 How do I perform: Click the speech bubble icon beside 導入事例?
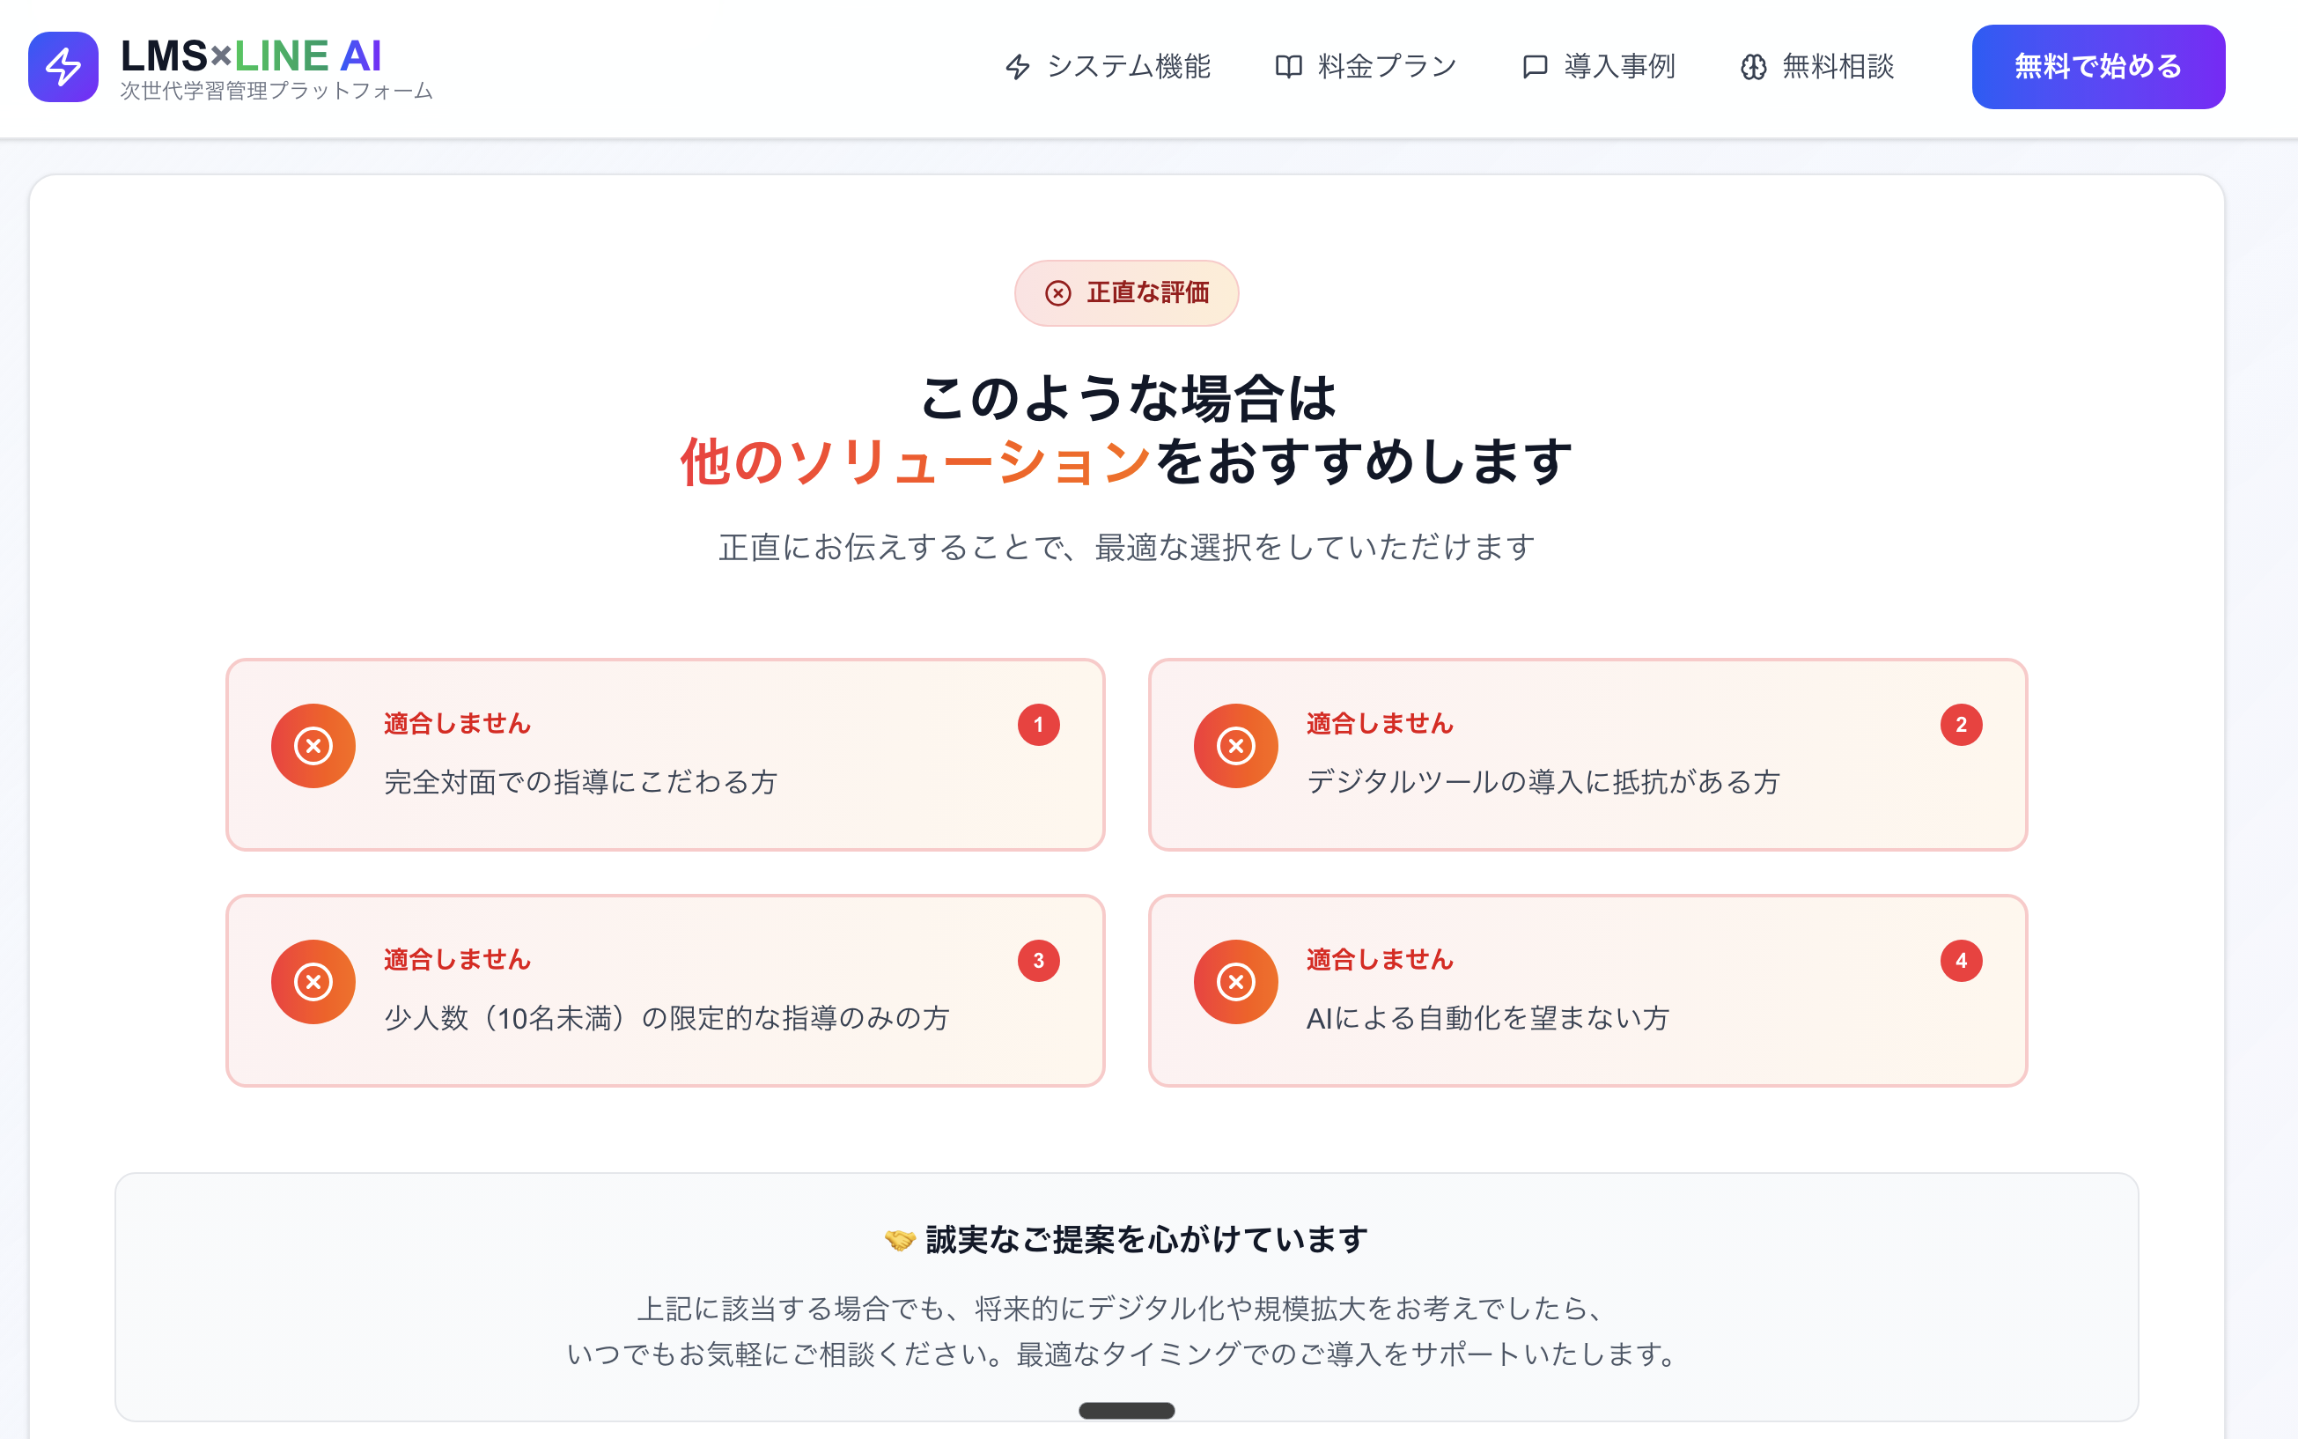1534,67
